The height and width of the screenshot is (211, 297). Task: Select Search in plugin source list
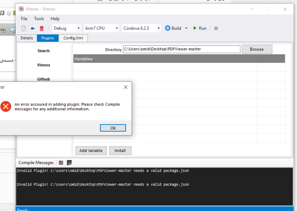click(44, 51)
